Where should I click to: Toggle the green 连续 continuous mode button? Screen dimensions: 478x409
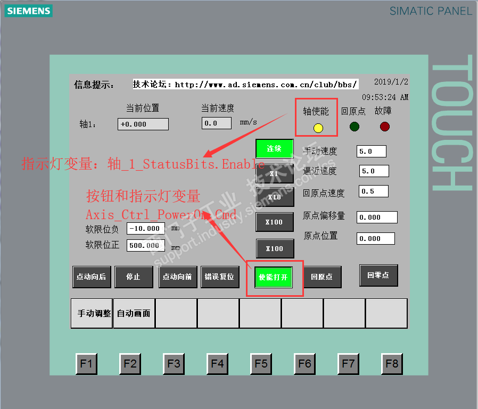pyautogui.click(x=274, y=148)
